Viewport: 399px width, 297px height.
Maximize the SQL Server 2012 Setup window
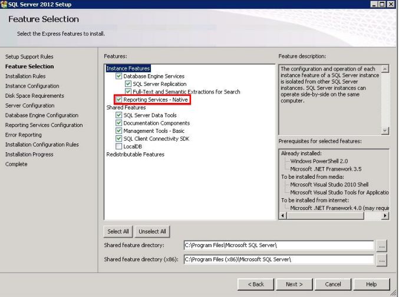[x=382, y=4]
